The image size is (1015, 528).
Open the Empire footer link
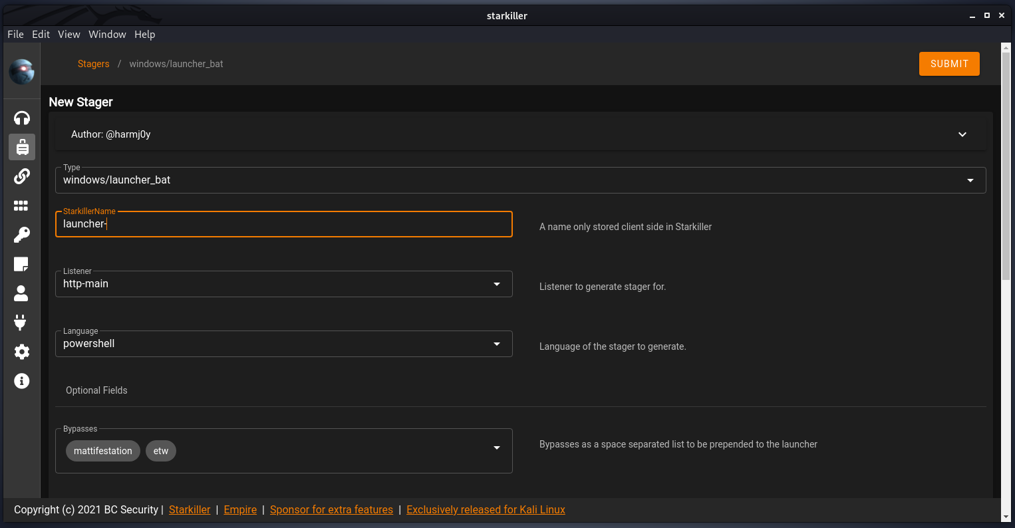240,510
